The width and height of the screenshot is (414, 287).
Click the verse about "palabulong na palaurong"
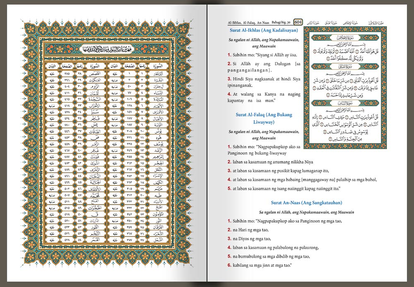pos(273,247)
